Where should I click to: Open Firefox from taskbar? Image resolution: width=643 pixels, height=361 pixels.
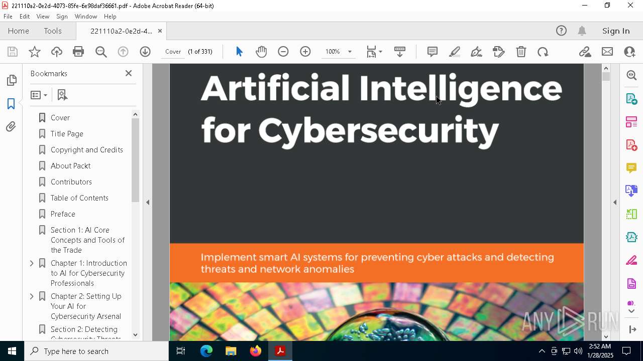click(256, 351)
